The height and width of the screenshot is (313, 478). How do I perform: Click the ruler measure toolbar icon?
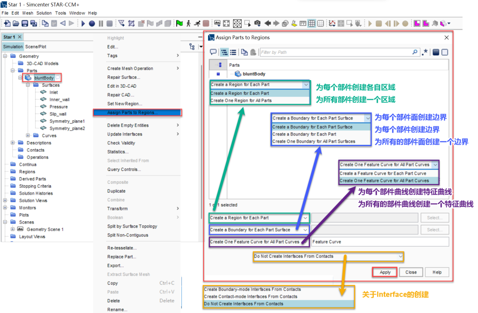tap(303, 23)
